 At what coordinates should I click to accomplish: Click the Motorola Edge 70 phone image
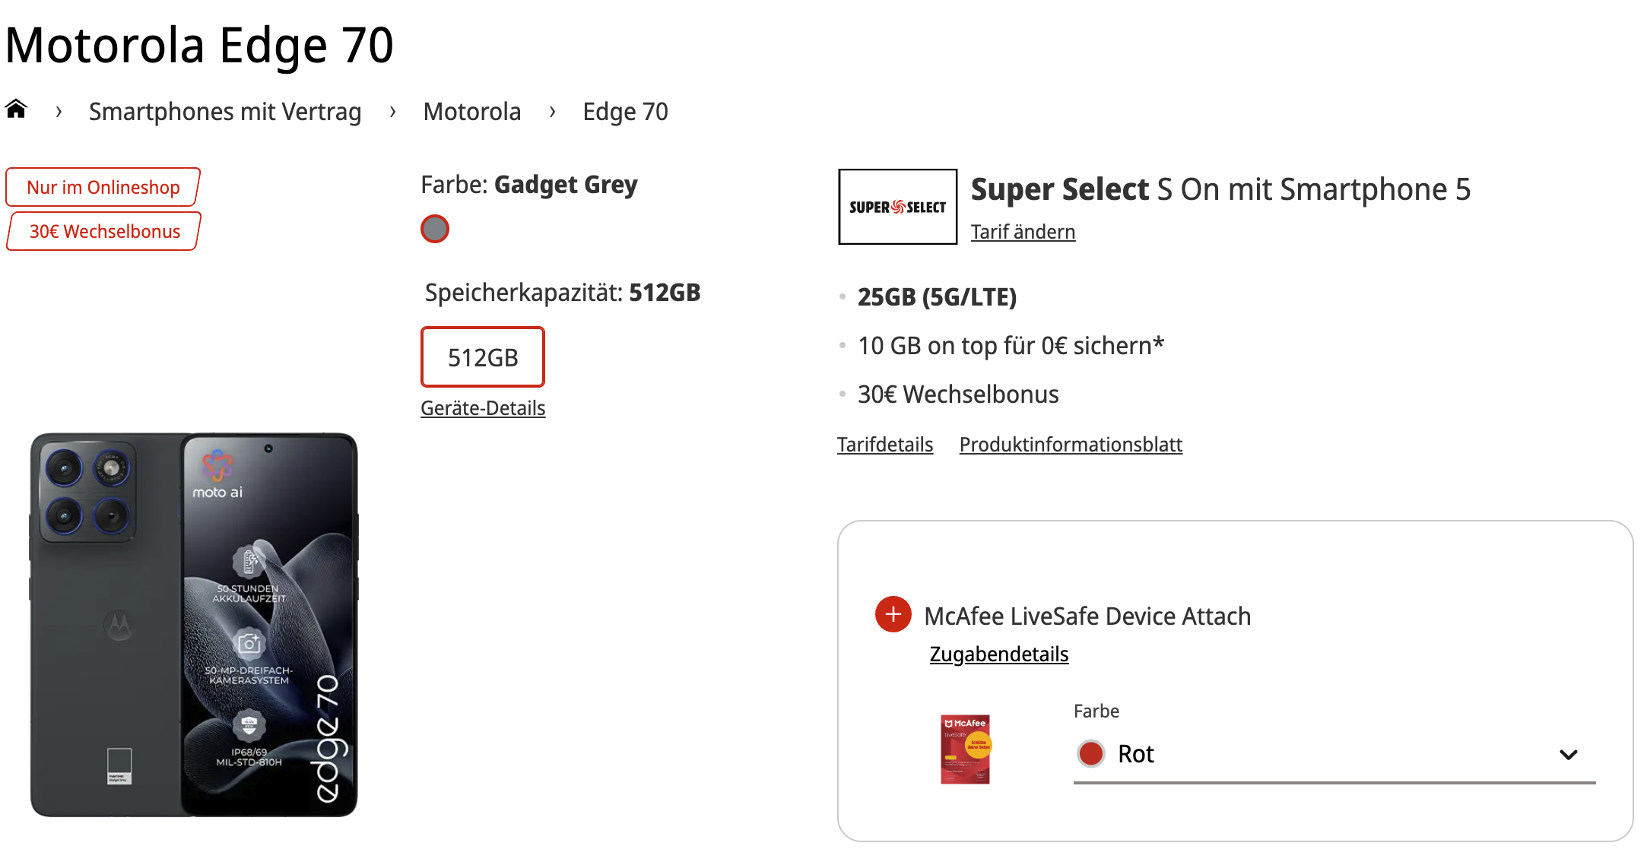point(194,625)
